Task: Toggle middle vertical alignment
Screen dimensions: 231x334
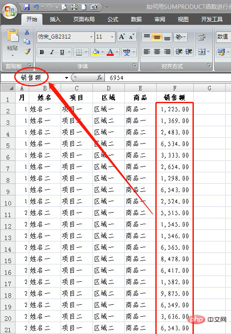Action: [157, 37]
